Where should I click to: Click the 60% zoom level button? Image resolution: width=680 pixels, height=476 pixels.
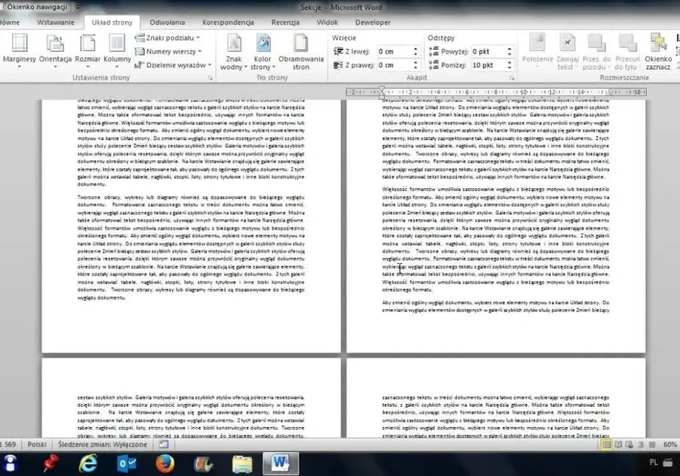pos(670,444)
